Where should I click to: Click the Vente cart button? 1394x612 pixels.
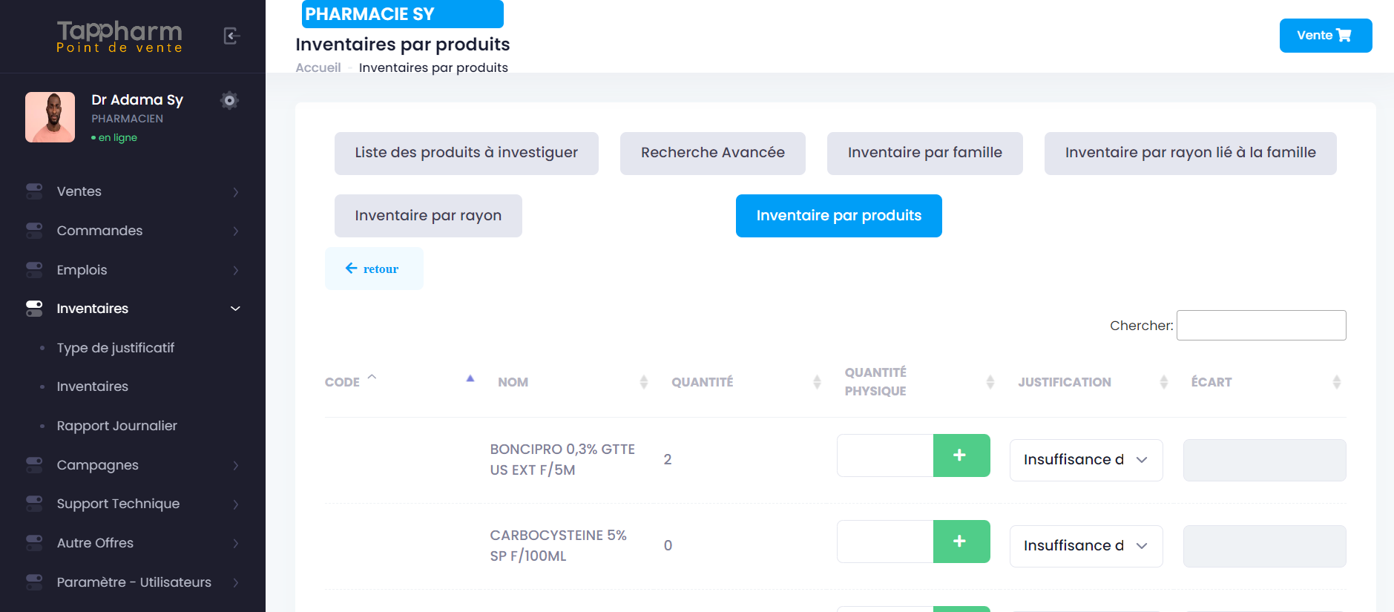point(1325,36)
